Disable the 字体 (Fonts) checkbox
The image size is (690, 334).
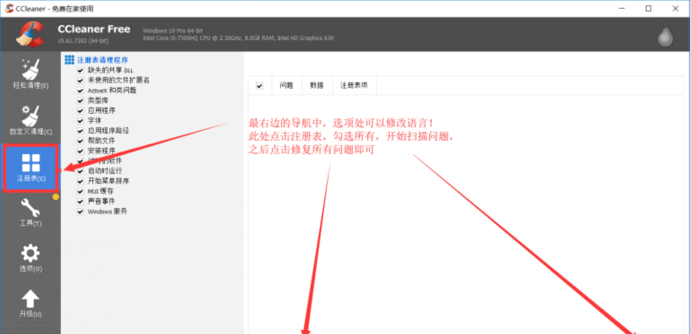(x=80, y=121)
